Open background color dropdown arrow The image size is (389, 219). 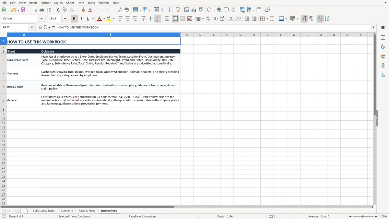(113, 19)
